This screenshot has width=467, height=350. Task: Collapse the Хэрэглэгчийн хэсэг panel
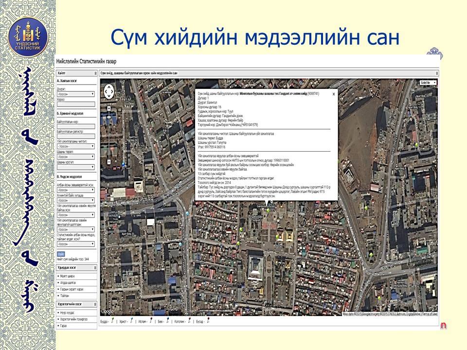[x=96, y=304]
